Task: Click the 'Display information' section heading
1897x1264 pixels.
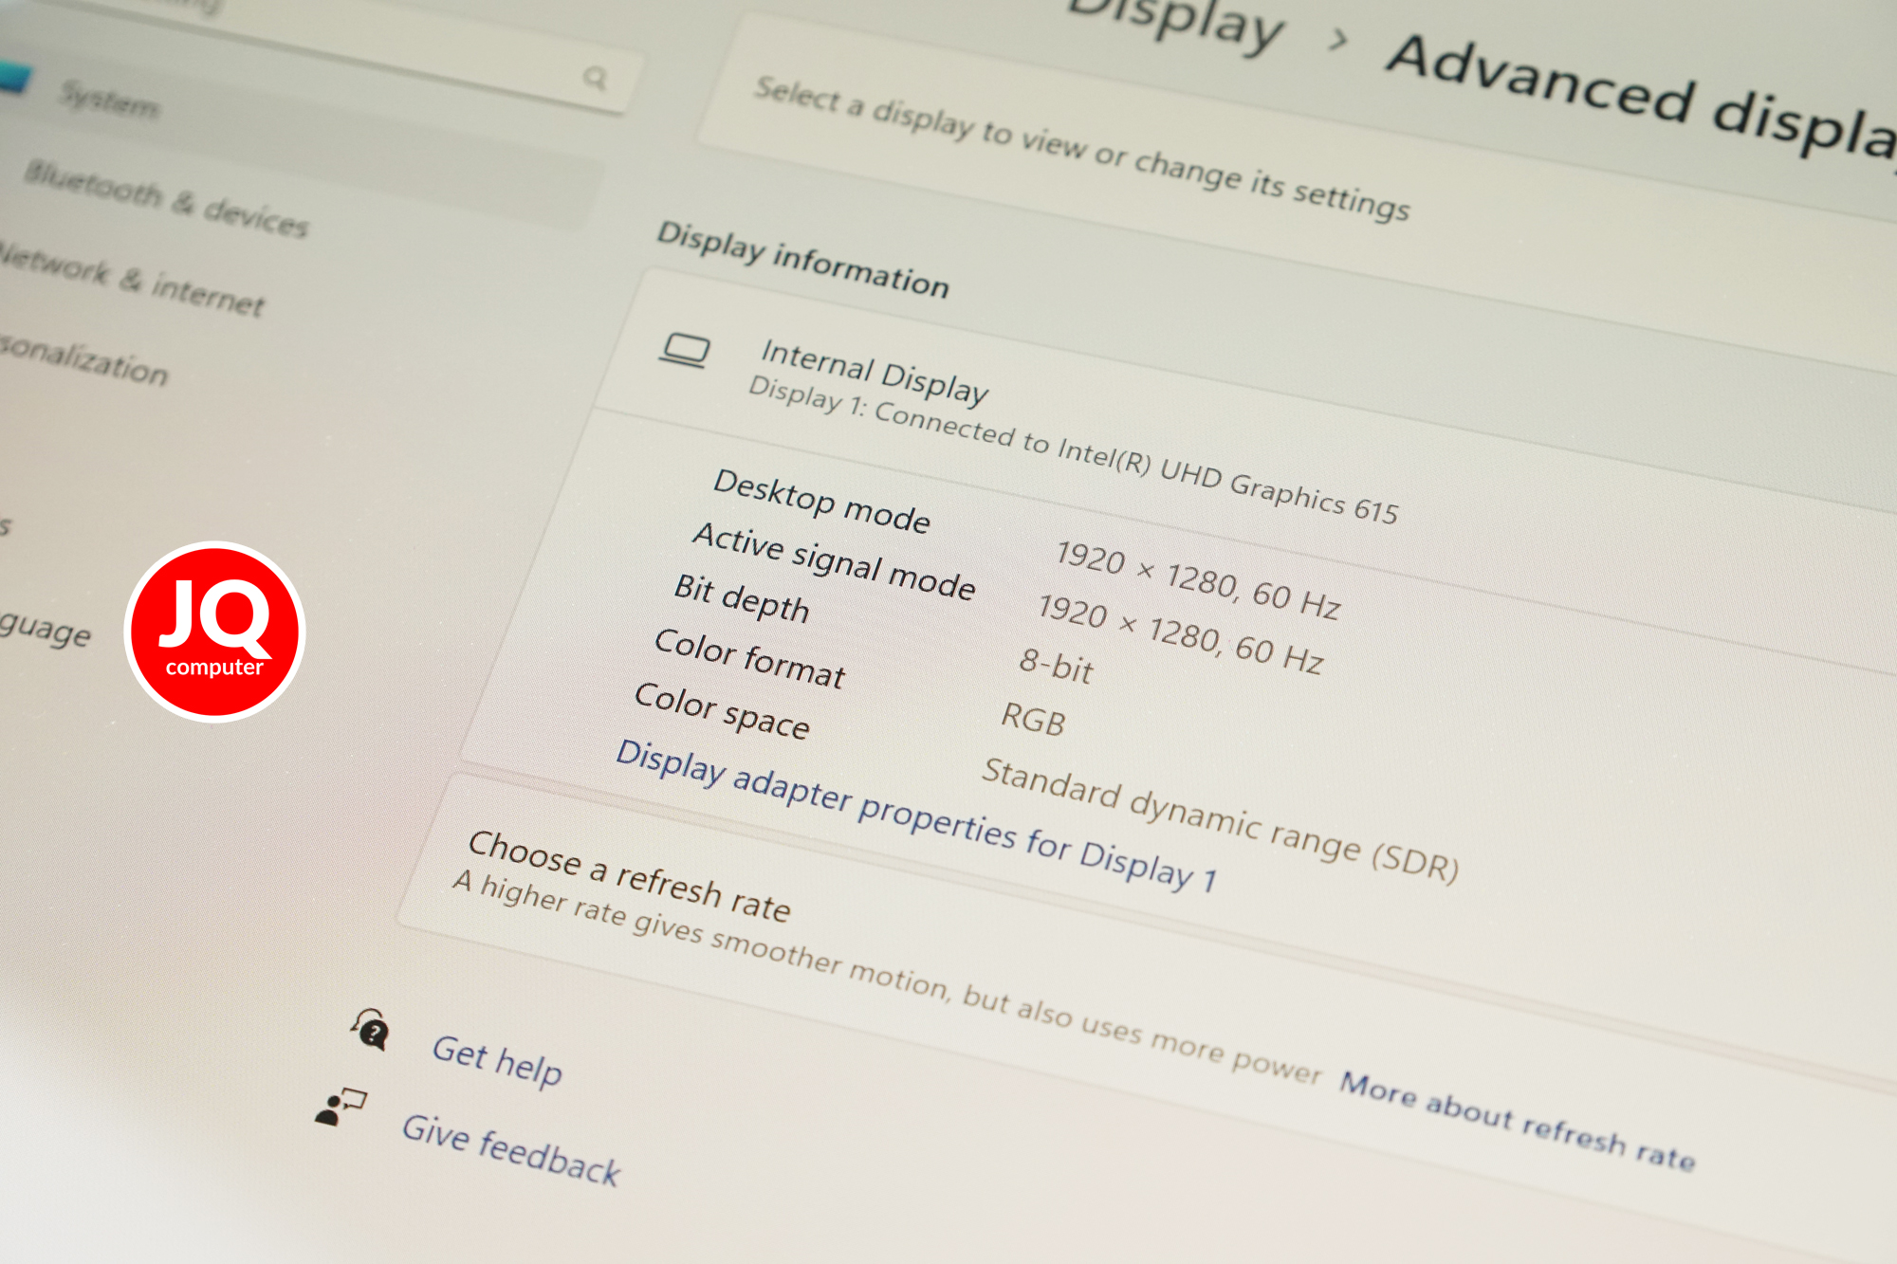Action: pyautogui.click(x=802, y=259)
